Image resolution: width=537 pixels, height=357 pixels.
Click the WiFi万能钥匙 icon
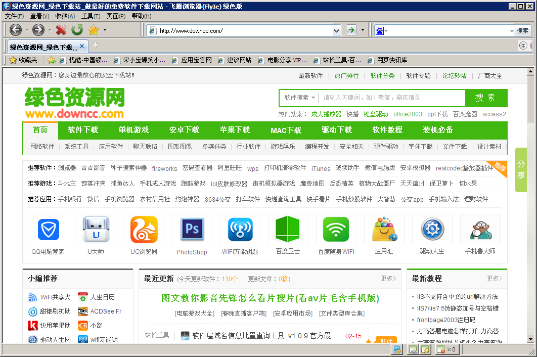point(240,229)
